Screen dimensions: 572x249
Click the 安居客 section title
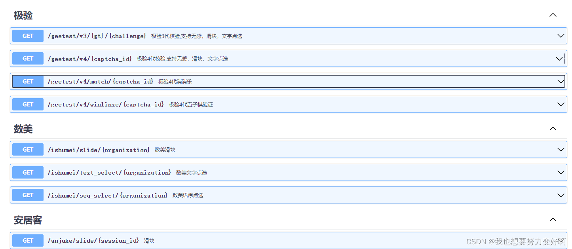pyautogui.click(x=28, y=220)
